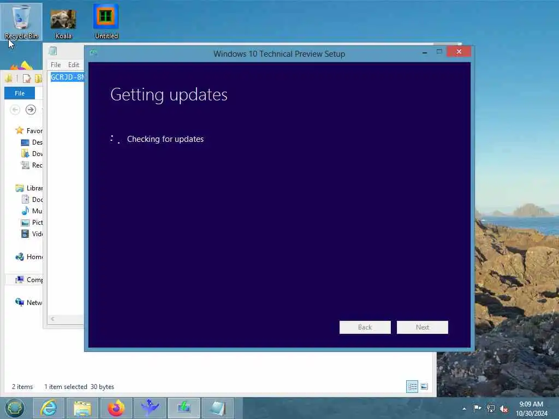This screenshot has width=559, height=419.
Task: Open network status tray icon
Action: click(491, 408)
